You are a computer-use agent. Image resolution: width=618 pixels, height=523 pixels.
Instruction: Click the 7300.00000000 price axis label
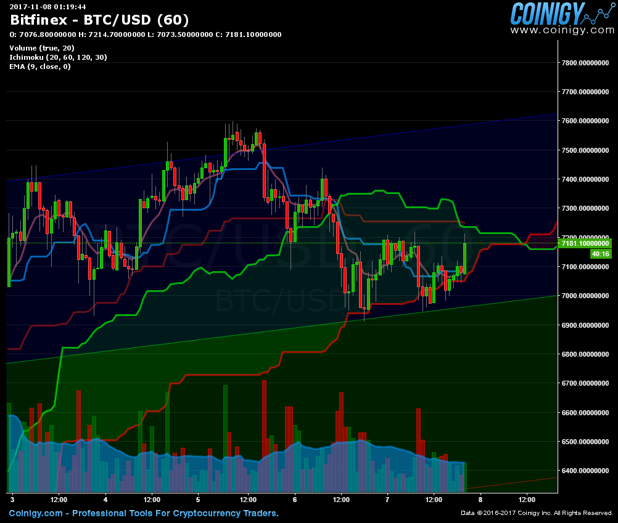click(x=585, y=208)
